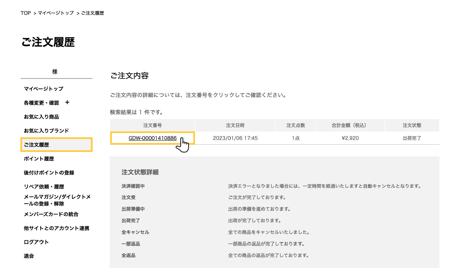
Task: Select マイページトップ in sidebar
Action: click(x=43, y=89)
